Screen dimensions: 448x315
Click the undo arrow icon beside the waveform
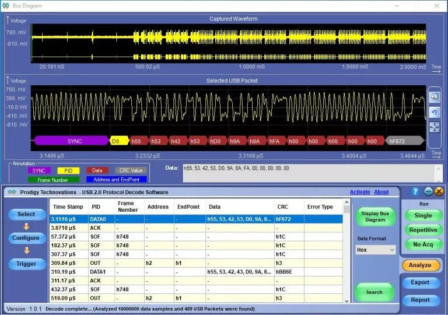434,111
